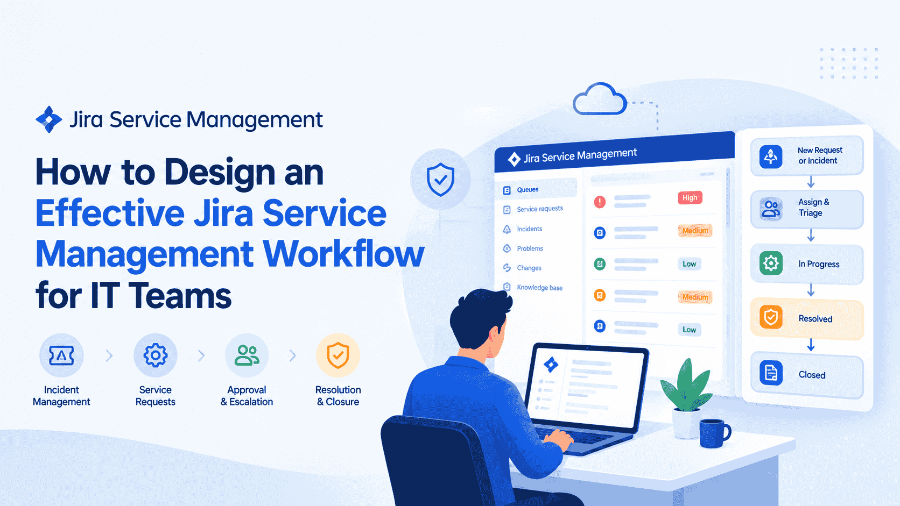Click the Queues sidebar icon
The width and height of the screenshot is (900, 506).
coord(507,190)
